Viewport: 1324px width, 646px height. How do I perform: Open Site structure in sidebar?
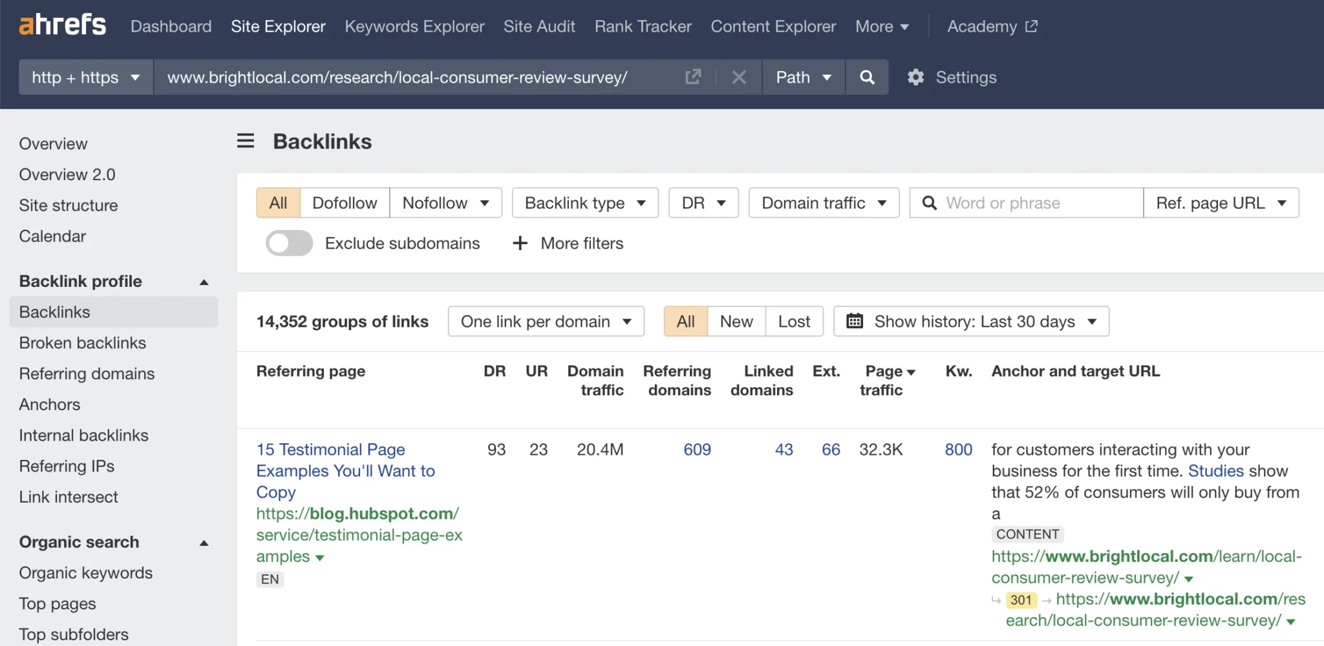pos(69,205)
